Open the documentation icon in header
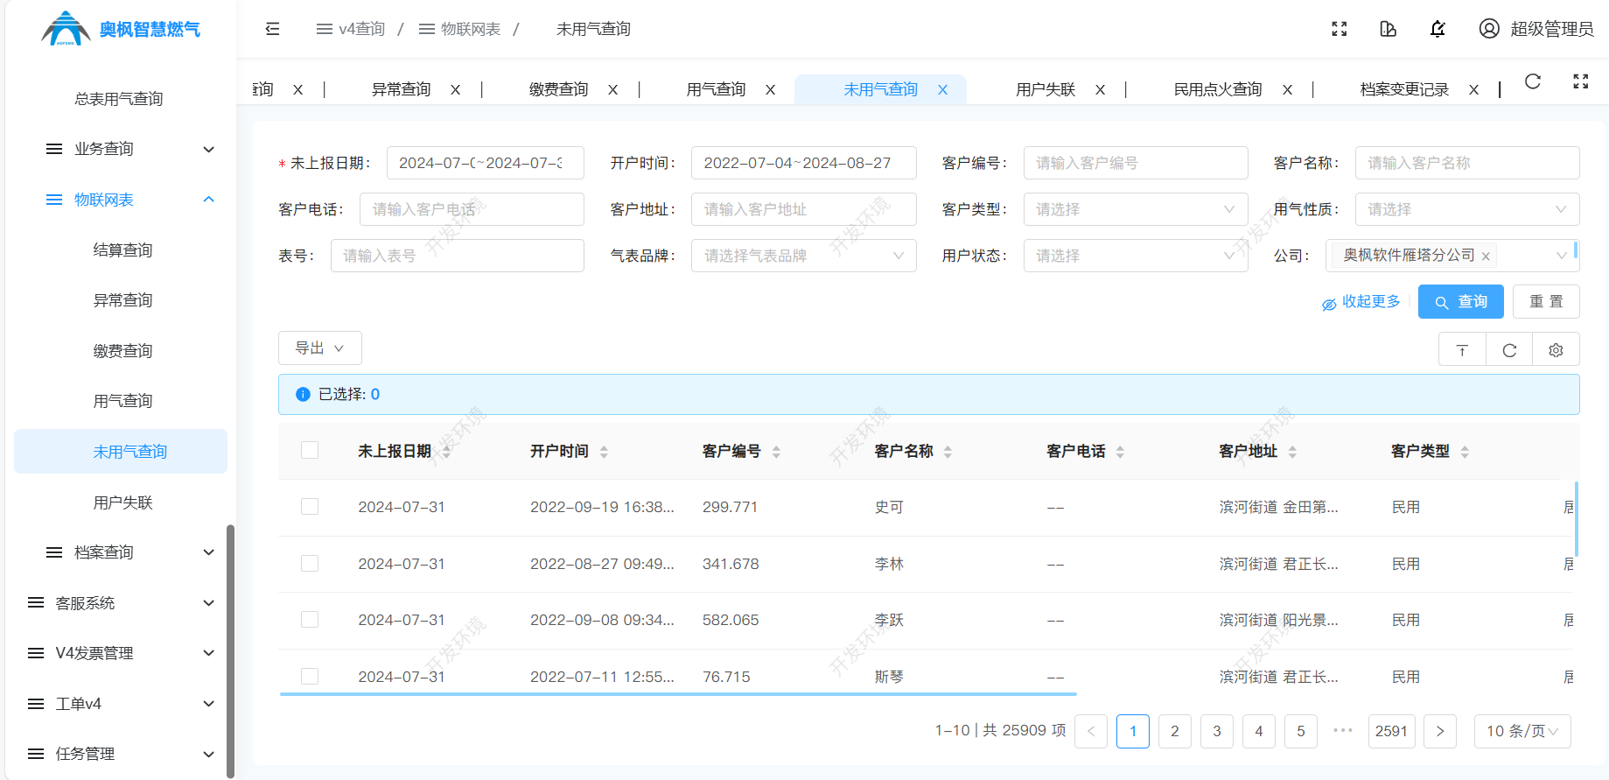This screenshot has width=1609, height=780. click(1388, 29)
